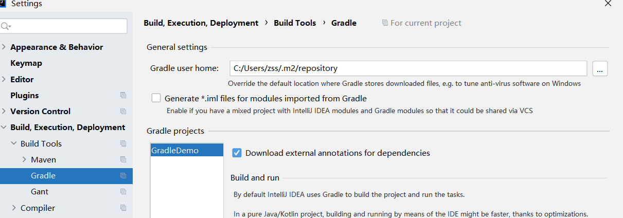
Task: Click the per-project icon beside Build Tools
Action: 123,143
